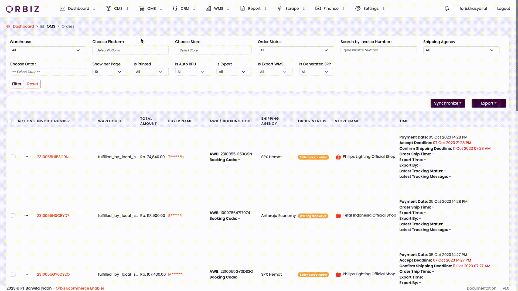The height and width of the screenshot is (291, 518).
Task: Select checkbox for order 2310055GY0DS2Q
Action: [x=13, y=274]
